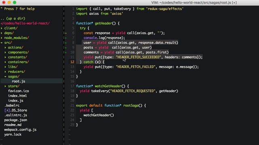Click 'export' keyword on line 21
The image size is (259, 145).
click(x=82, y=106)
